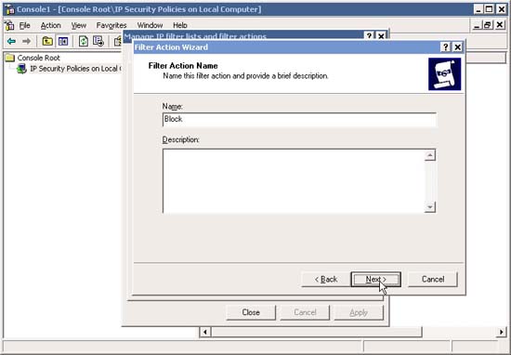This screenshot has width=511, height=355.
Task: Click the Description box scroll up arrow
Action: pos(430,155)
